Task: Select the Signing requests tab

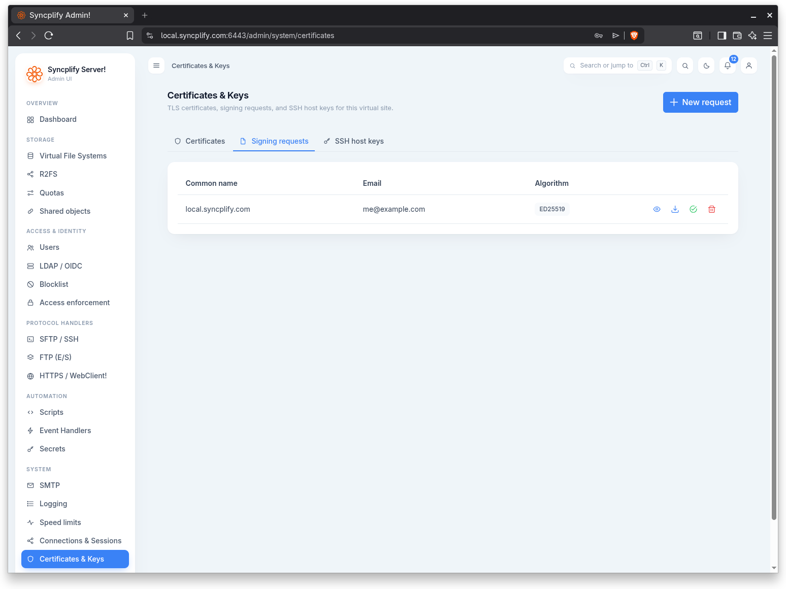Action: tap(274, 141)
